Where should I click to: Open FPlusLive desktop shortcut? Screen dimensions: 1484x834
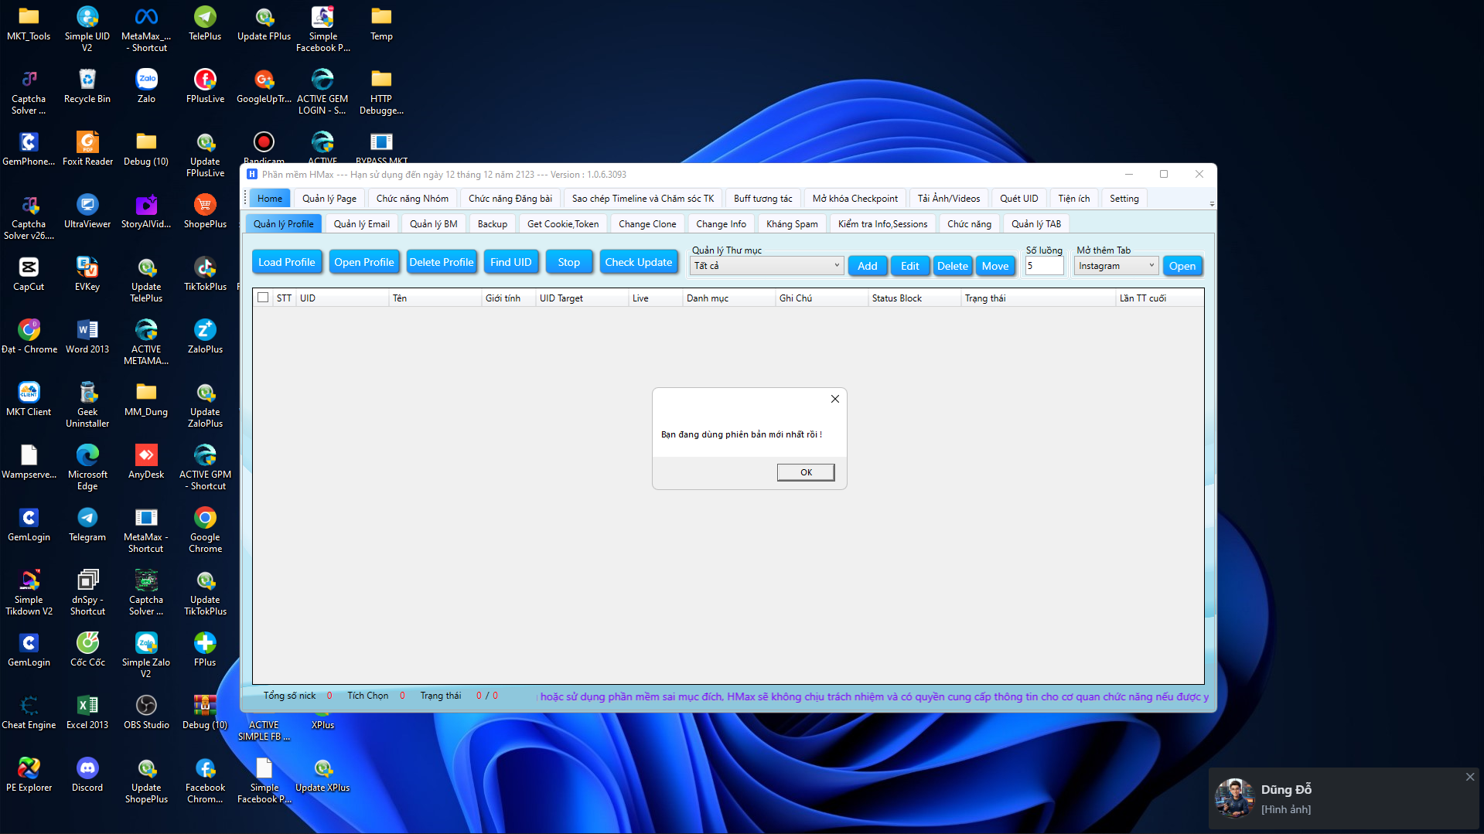pyautogui.click(x=205, y=86)
